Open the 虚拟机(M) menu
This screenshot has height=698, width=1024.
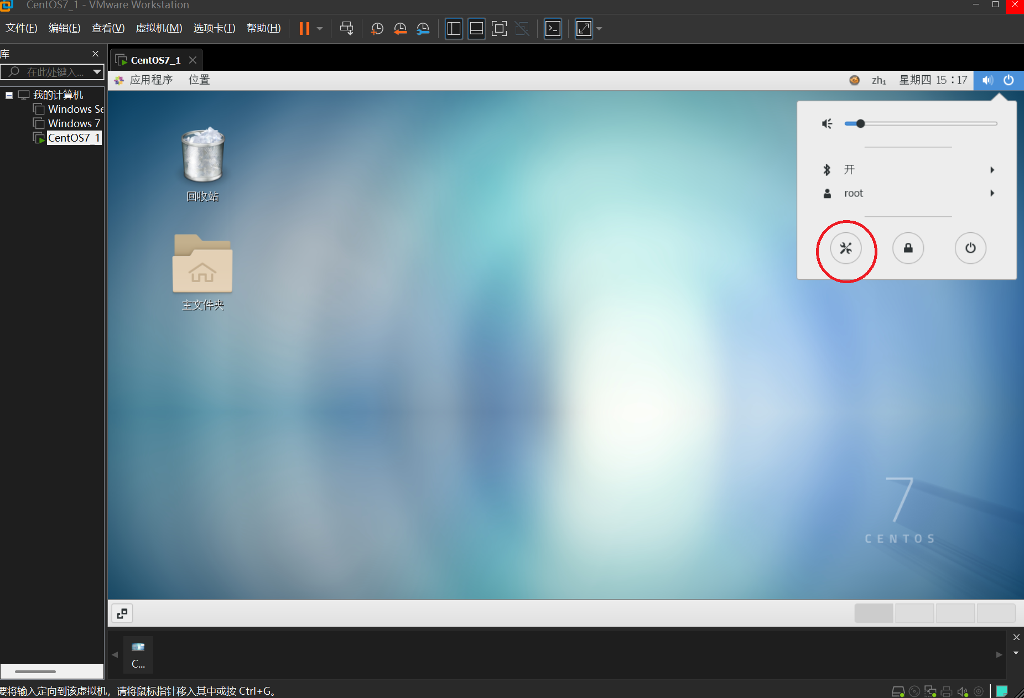[159, 28]
